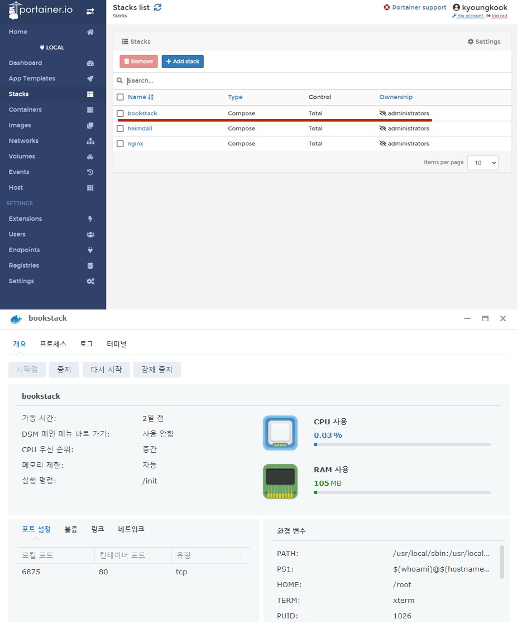Click the Registries database icon
Image resolution: width=517 pixels, height=629 pixels.
tap(90, 265)
